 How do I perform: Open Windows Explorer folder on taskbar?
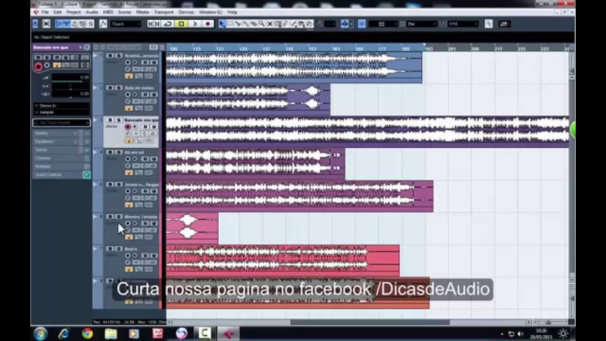110,333
